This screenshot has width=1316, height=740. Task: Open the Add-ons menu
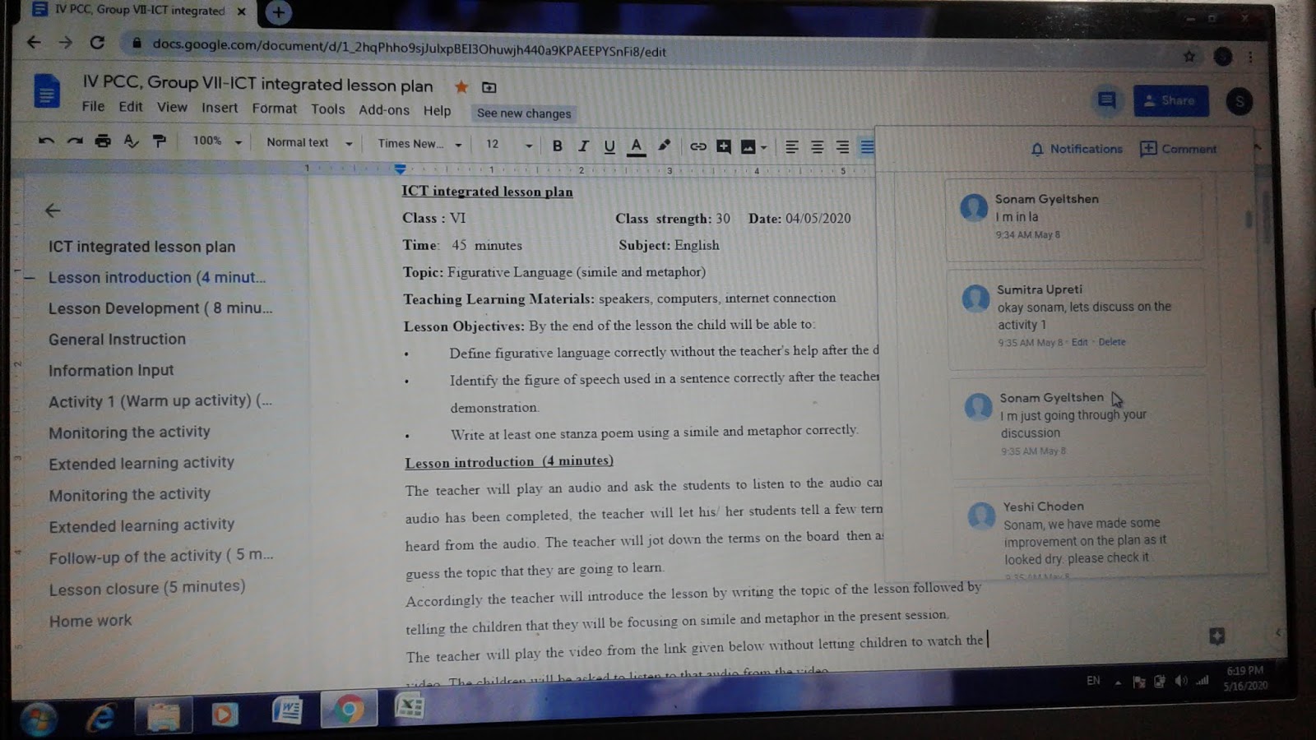click(x=383, y=109)
